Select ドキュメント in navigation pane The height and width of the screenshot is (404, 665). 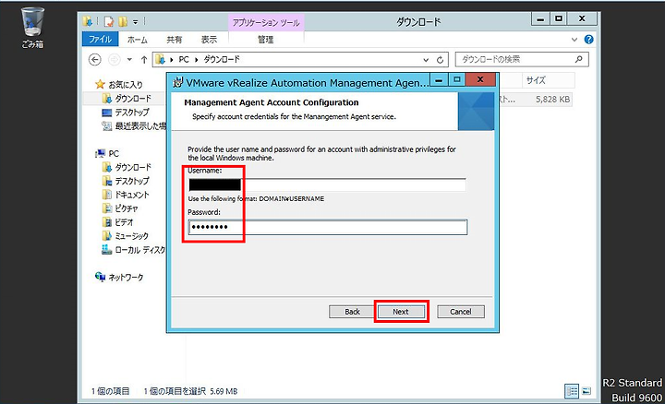(x=132, y=195)
